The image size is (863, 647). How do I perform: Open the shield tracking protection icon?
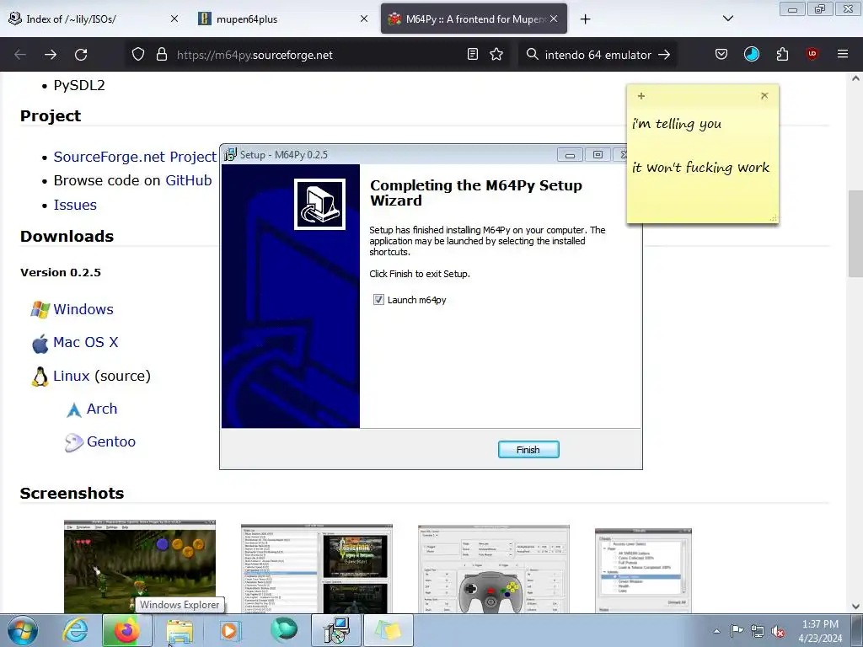[x=138, y=55]
